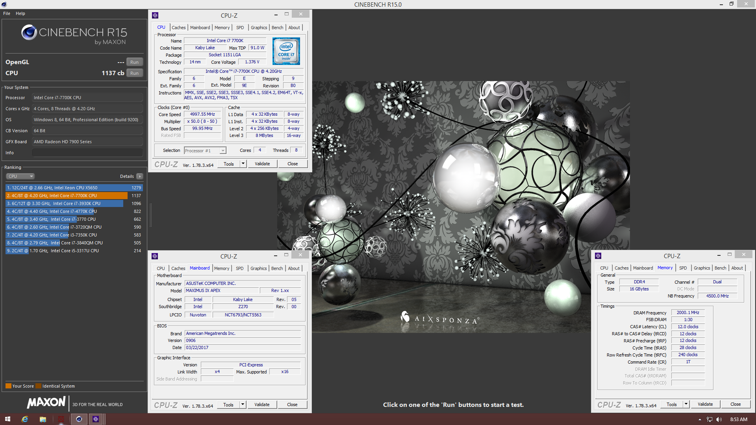Click the Close button in the Memory CPU-Z window
The image size is (756, 425).
(x=736, y=404)
